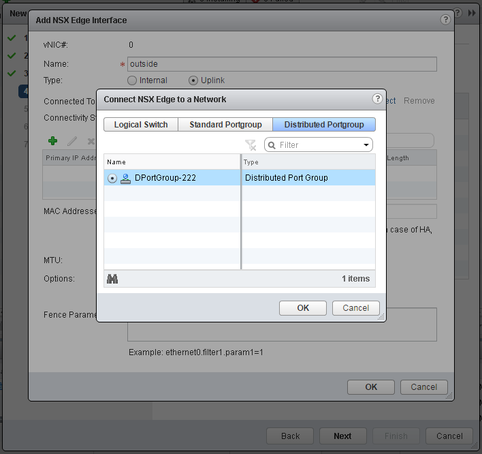Switch to the Distributed Portgroup tab
Screen dimensions: 482x454
pyautogui.click(x=324, y=124)
